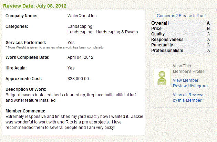
Task: Click the Responsiveness rating label
Action: tap(167, 40)
